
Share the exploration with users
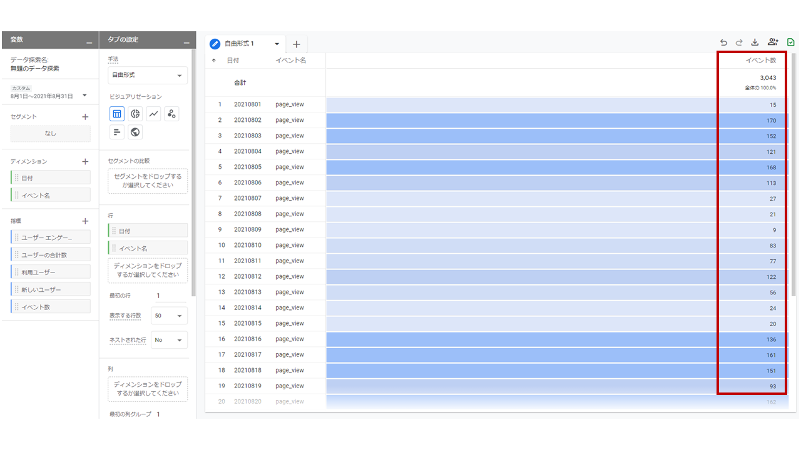click(x=772, y=42)
